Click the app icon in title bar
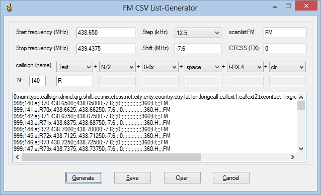The image size is (321, 195). point(9,8)
